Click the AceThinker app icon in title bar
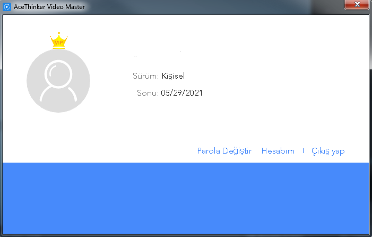This screenshot has height=237, width=372. coord(7,7)
